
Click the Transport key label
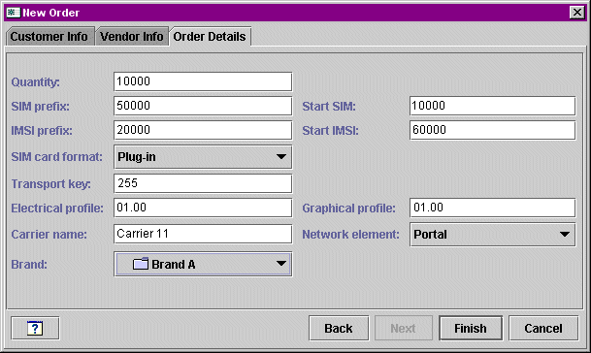50,184
